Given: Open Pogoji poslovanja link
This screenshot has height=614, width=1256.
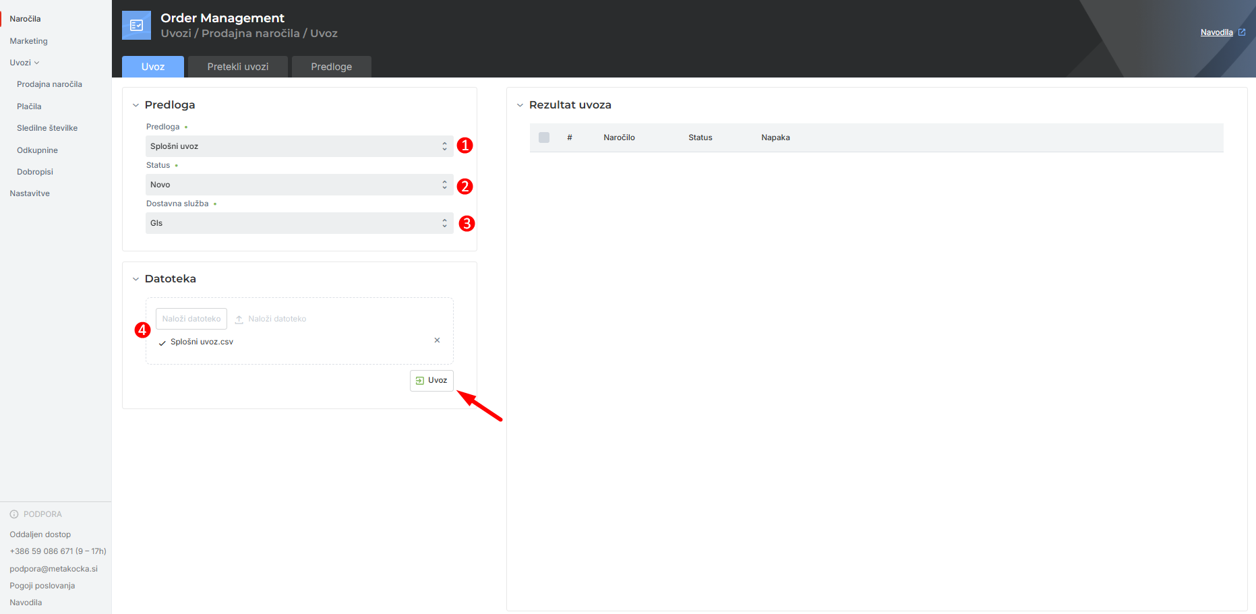Looking at the screenshot, I should click(x=42, y=586).
